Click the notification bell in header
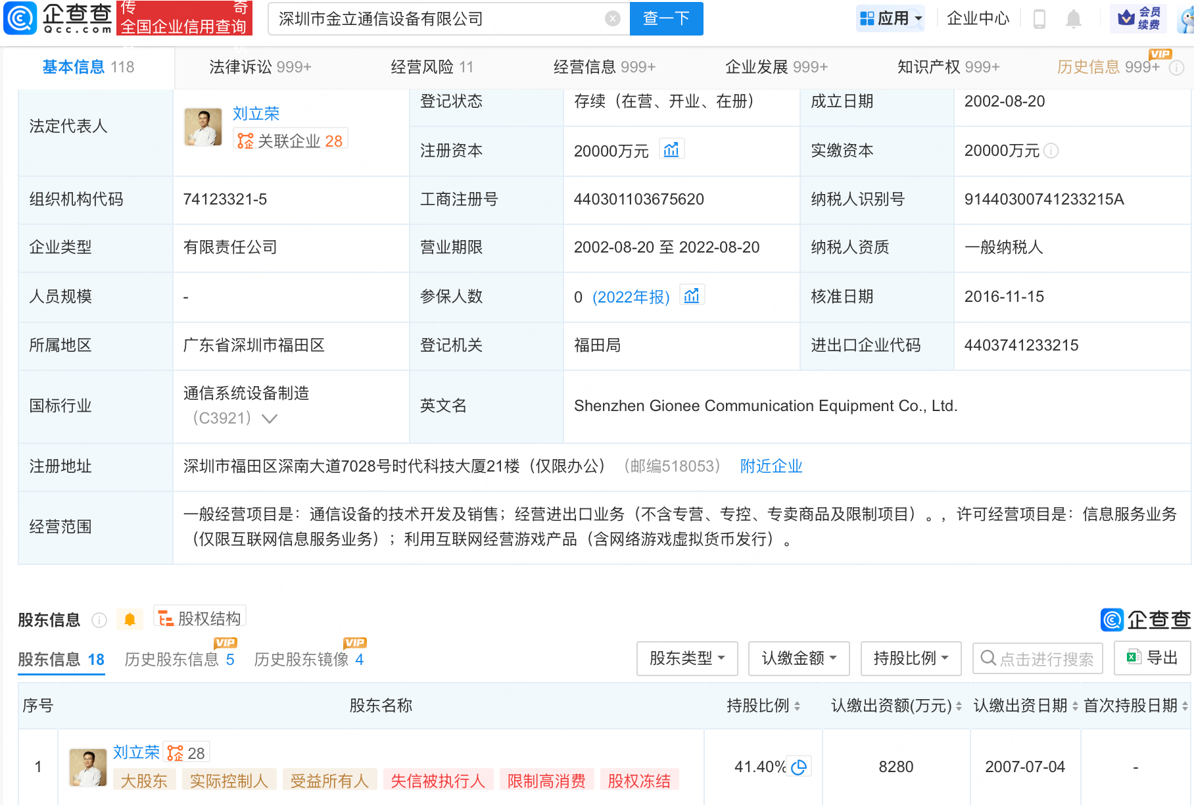Image resolution: width=1194 pixels, height=805 pixels. point(1073,19)
